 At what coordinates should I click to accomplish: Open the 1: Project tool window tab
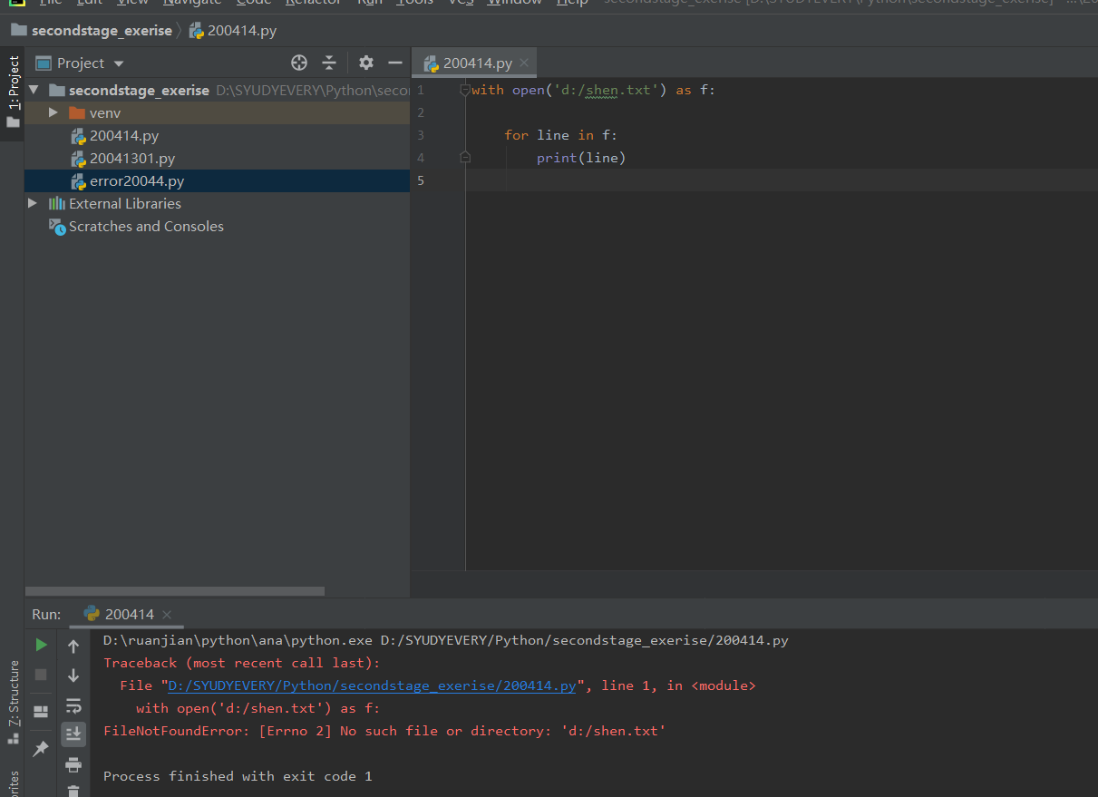[x=14, y=83]
